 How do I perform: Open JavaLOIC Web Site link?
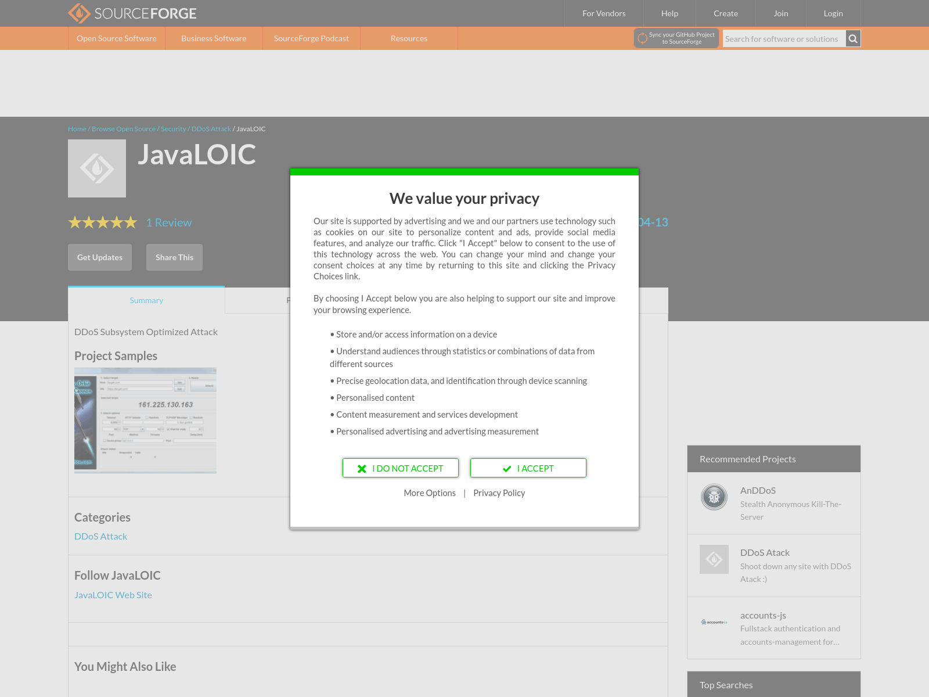tap(113, 595)
